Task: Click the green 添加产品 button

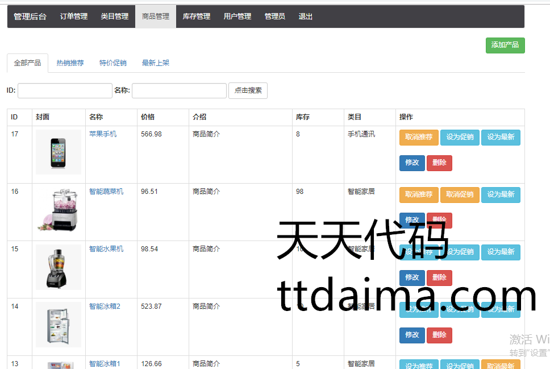Action: pyautogui.click(x=505, y=45)
